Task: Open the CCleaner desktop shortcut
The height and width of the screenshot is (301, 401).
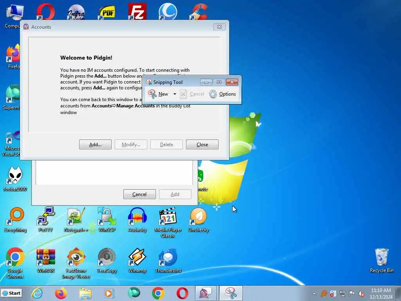Action: click(199, 11)
